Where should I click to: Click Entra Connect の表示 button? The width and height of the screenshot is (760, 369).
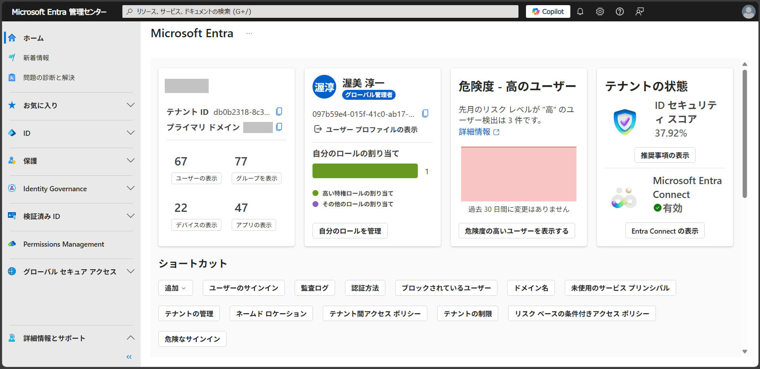click(665, 231)
